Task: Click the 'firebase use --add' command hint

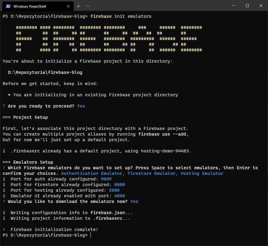Action: (163, 134)
